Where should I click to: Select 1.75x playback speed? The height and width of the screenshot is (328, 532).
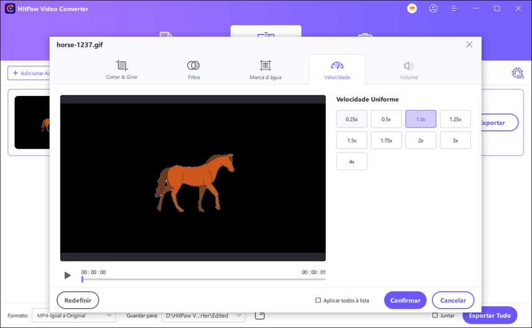(x=386, y=140)
